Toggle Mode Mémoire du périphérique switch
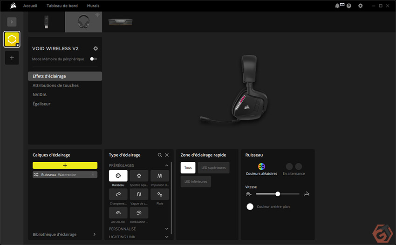396x245 pixels. [94, 59]
